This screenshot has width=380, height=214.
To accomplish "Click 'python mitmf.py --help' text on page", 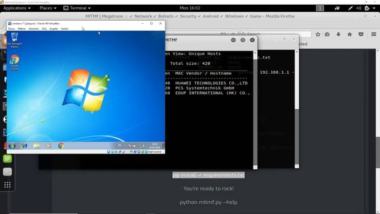I will pyautogui.click(x=208, y=202).
